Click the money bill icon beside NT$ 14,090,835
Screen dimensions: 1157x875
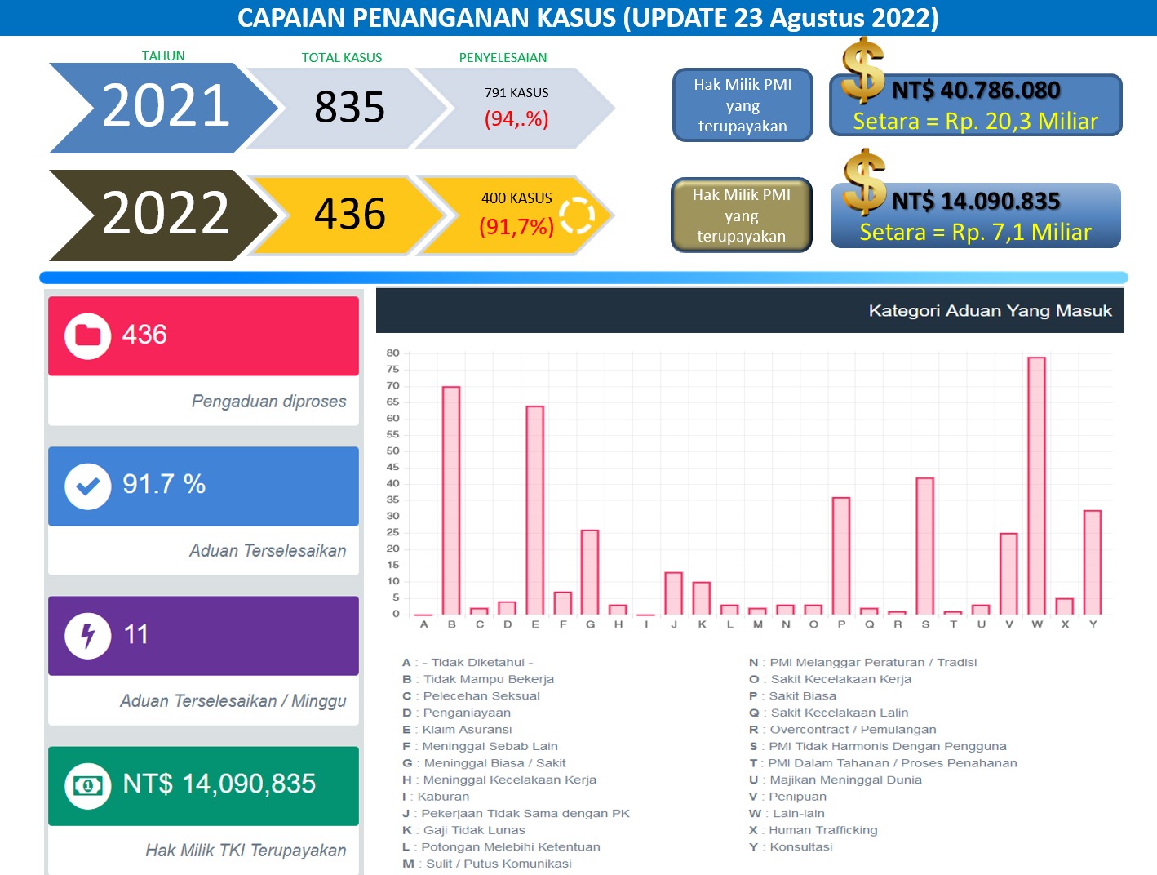(x=88, y=786)
